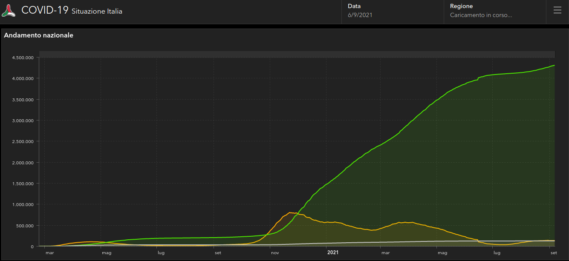Click the chart zoom scrollbar above plot
Viewport: 569px width, 261px height.
tap(297, 54)
